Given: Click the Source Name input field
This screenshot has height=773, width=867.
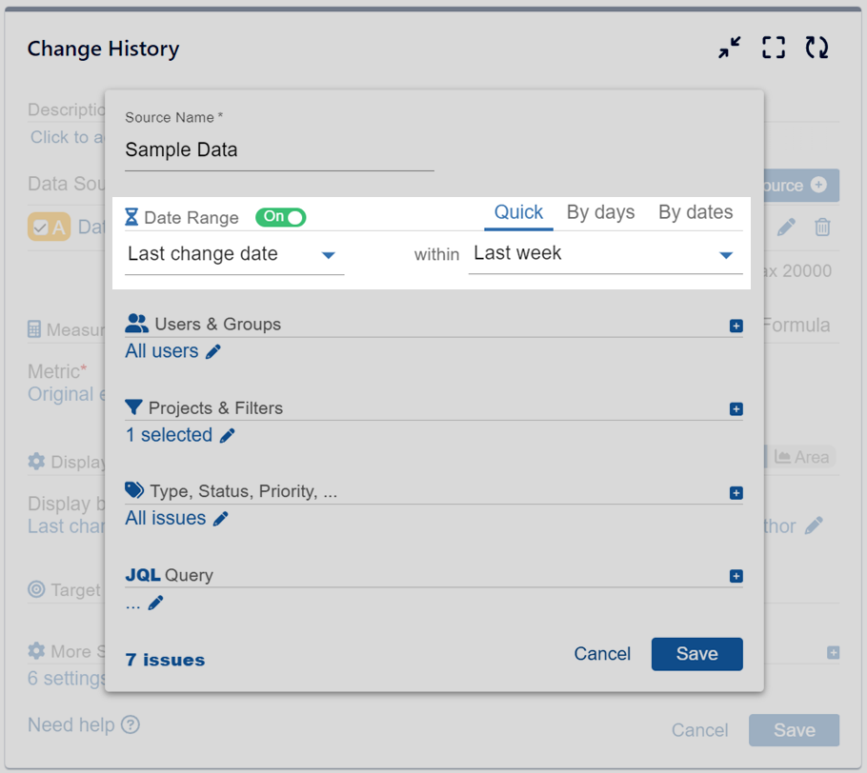Looking at the screenshot, I should 278,150.
